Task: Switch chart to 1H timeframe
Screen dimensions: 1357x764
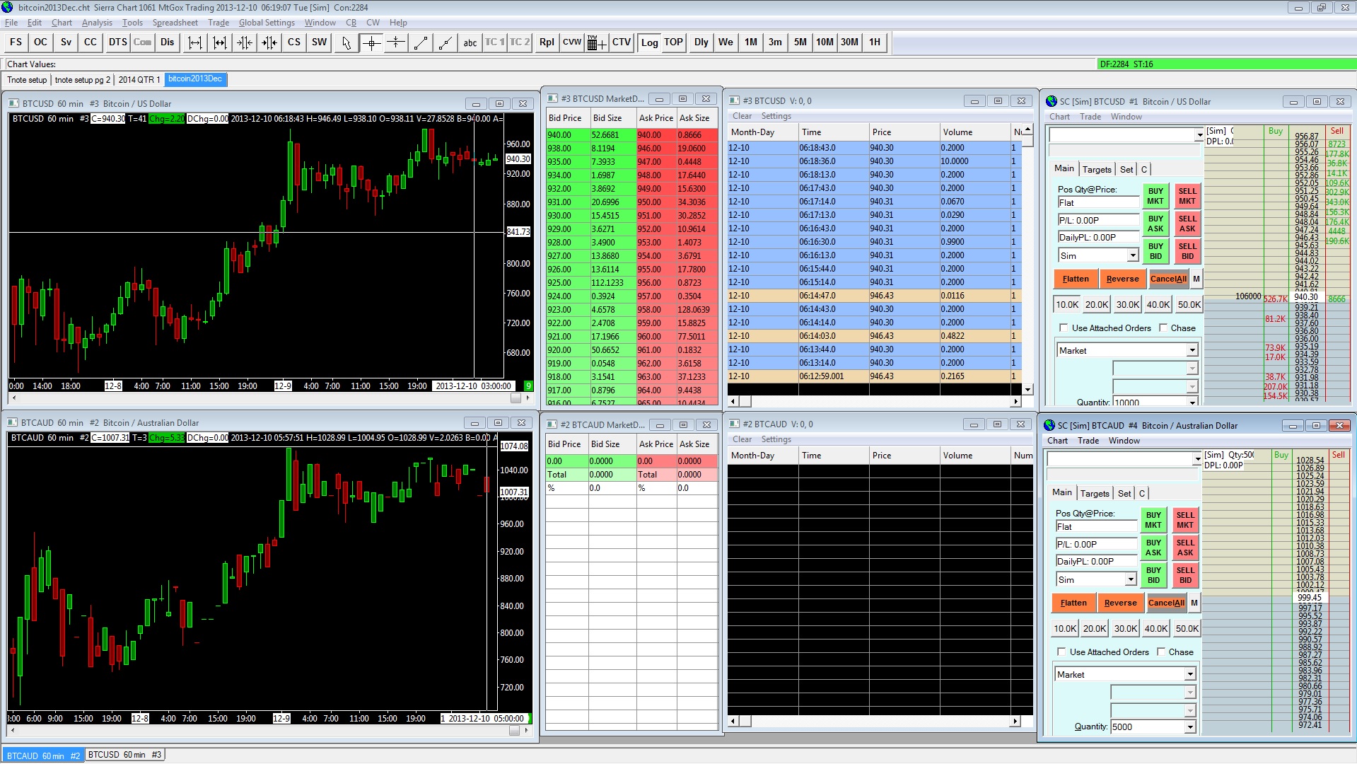Action: point(875,42)
